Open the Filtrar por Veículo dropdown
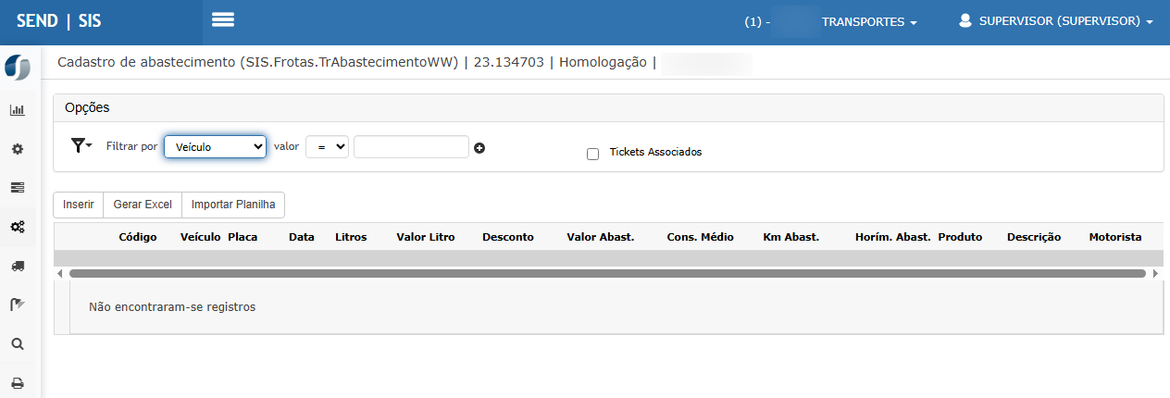The image size is (1170, 398). tap(215, 147)
